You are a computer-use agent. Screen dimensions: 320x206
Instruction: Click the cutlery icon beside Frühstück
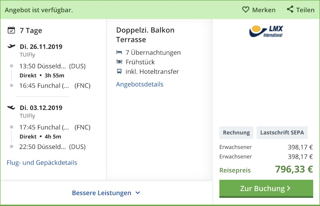119,62
